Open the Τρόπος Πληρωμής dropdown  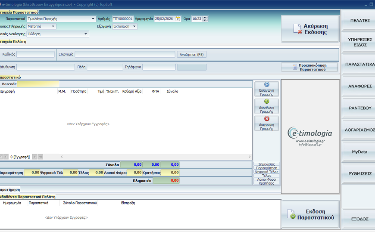(53, 26)
